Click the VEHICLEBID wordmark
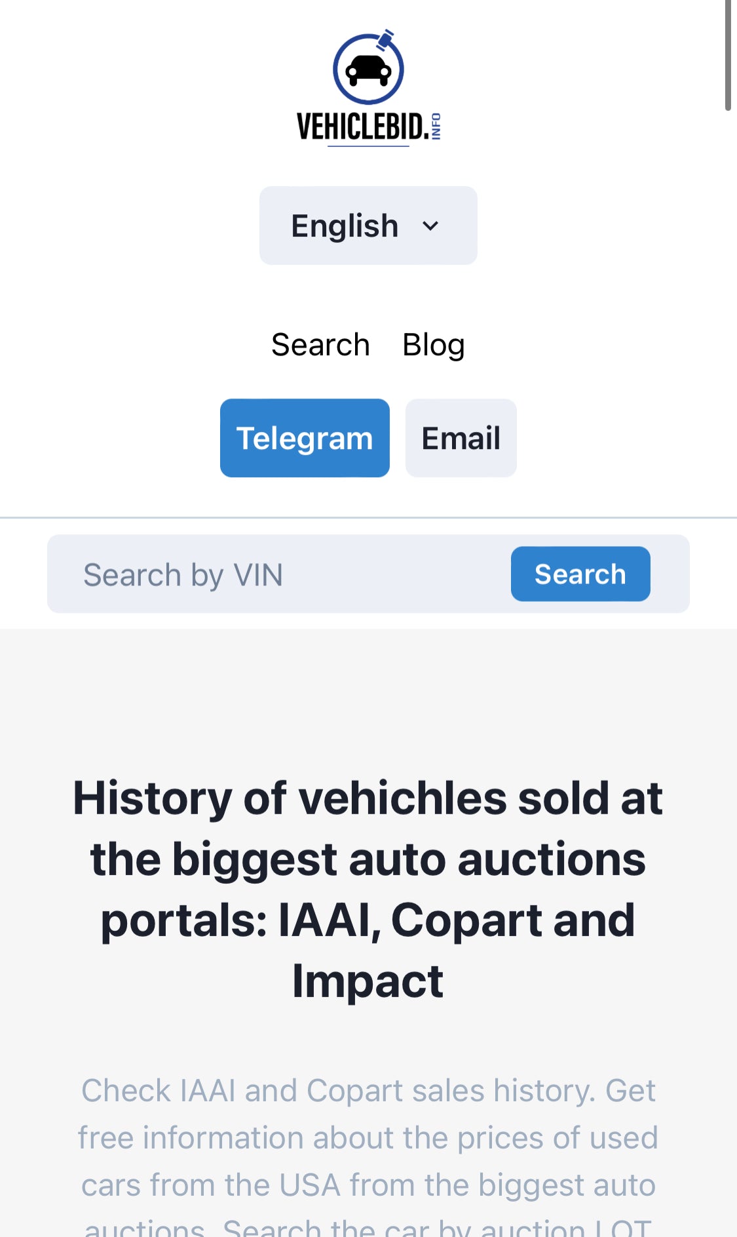 click(362, 127)
